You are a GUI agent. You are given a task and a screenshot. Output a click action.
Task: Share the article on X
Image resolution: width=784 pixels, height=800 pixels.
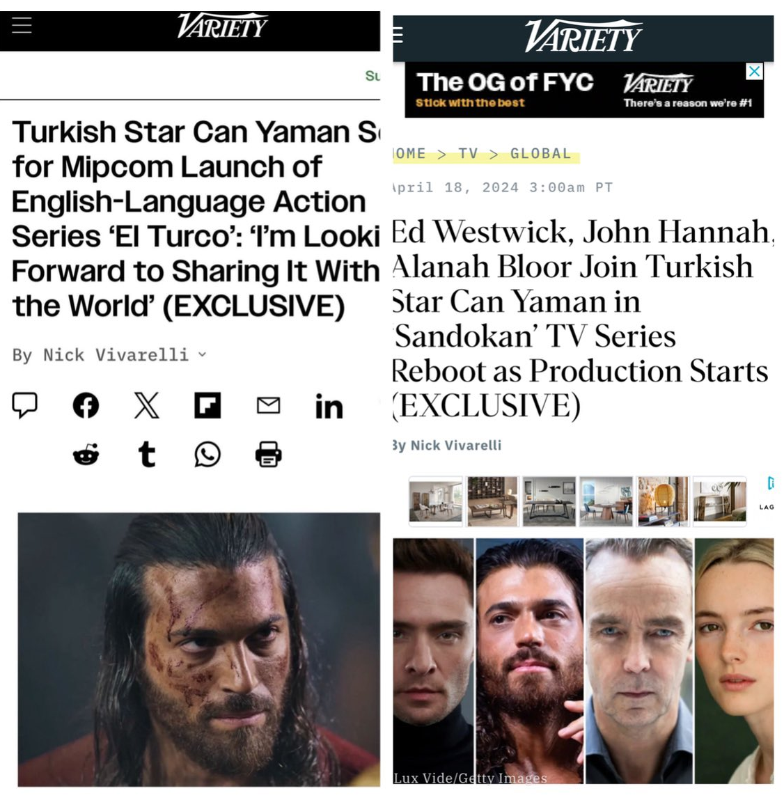[x=146, y=406]
